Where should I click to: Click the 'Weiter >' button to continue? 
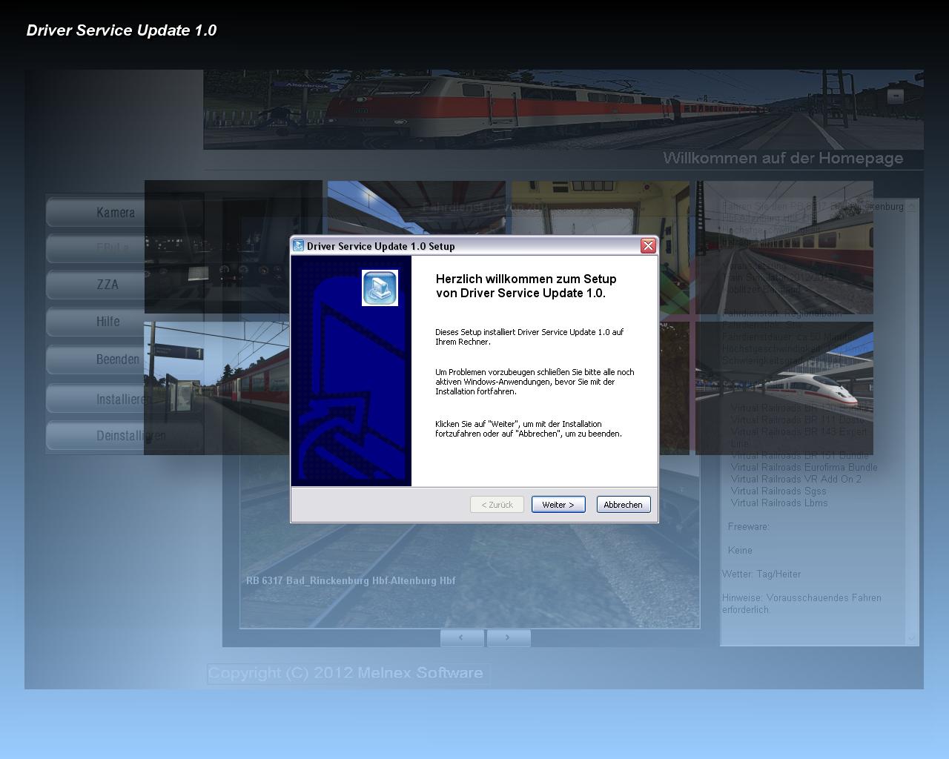click(x=558, y=505)
